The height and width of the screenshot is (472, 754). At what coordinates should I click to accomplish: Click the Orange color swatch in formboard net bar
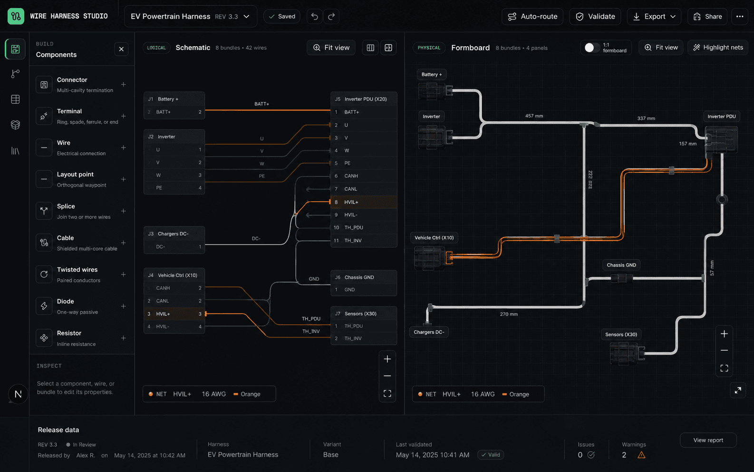(504, 394)
